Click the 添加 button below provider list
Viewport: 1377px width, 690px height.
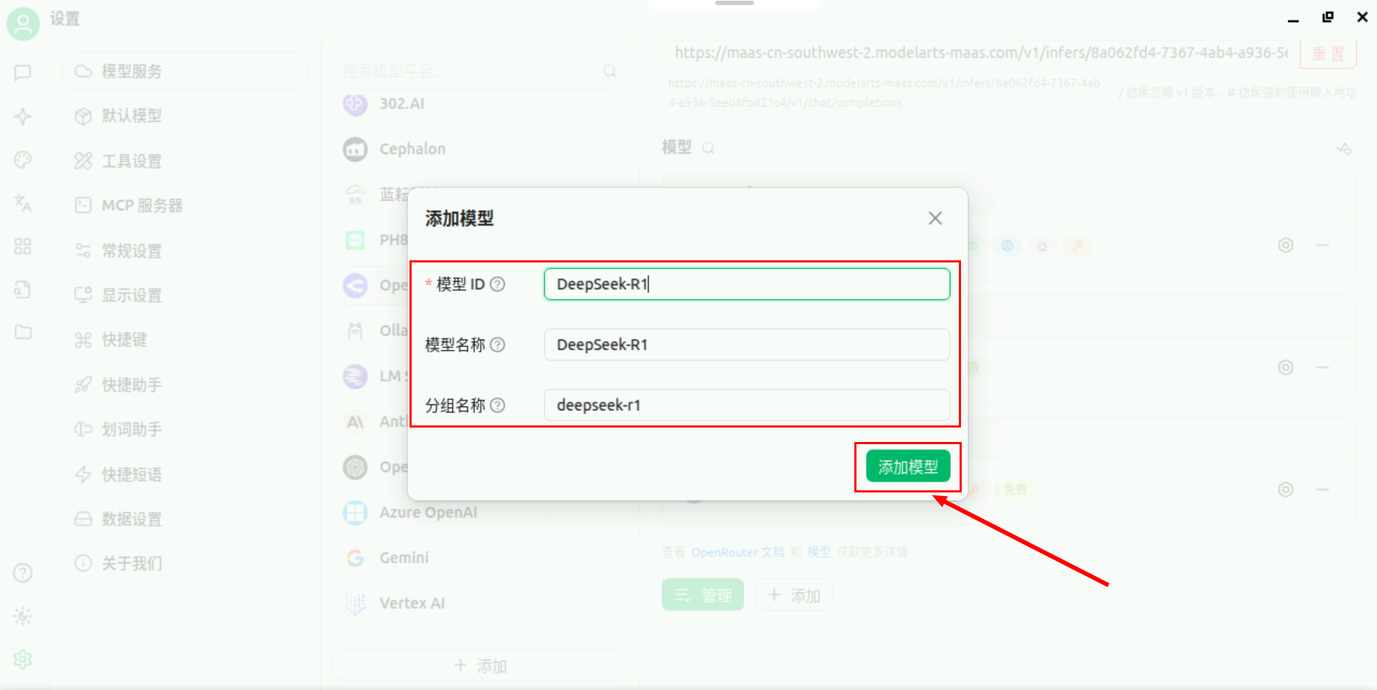pos(479,665)
